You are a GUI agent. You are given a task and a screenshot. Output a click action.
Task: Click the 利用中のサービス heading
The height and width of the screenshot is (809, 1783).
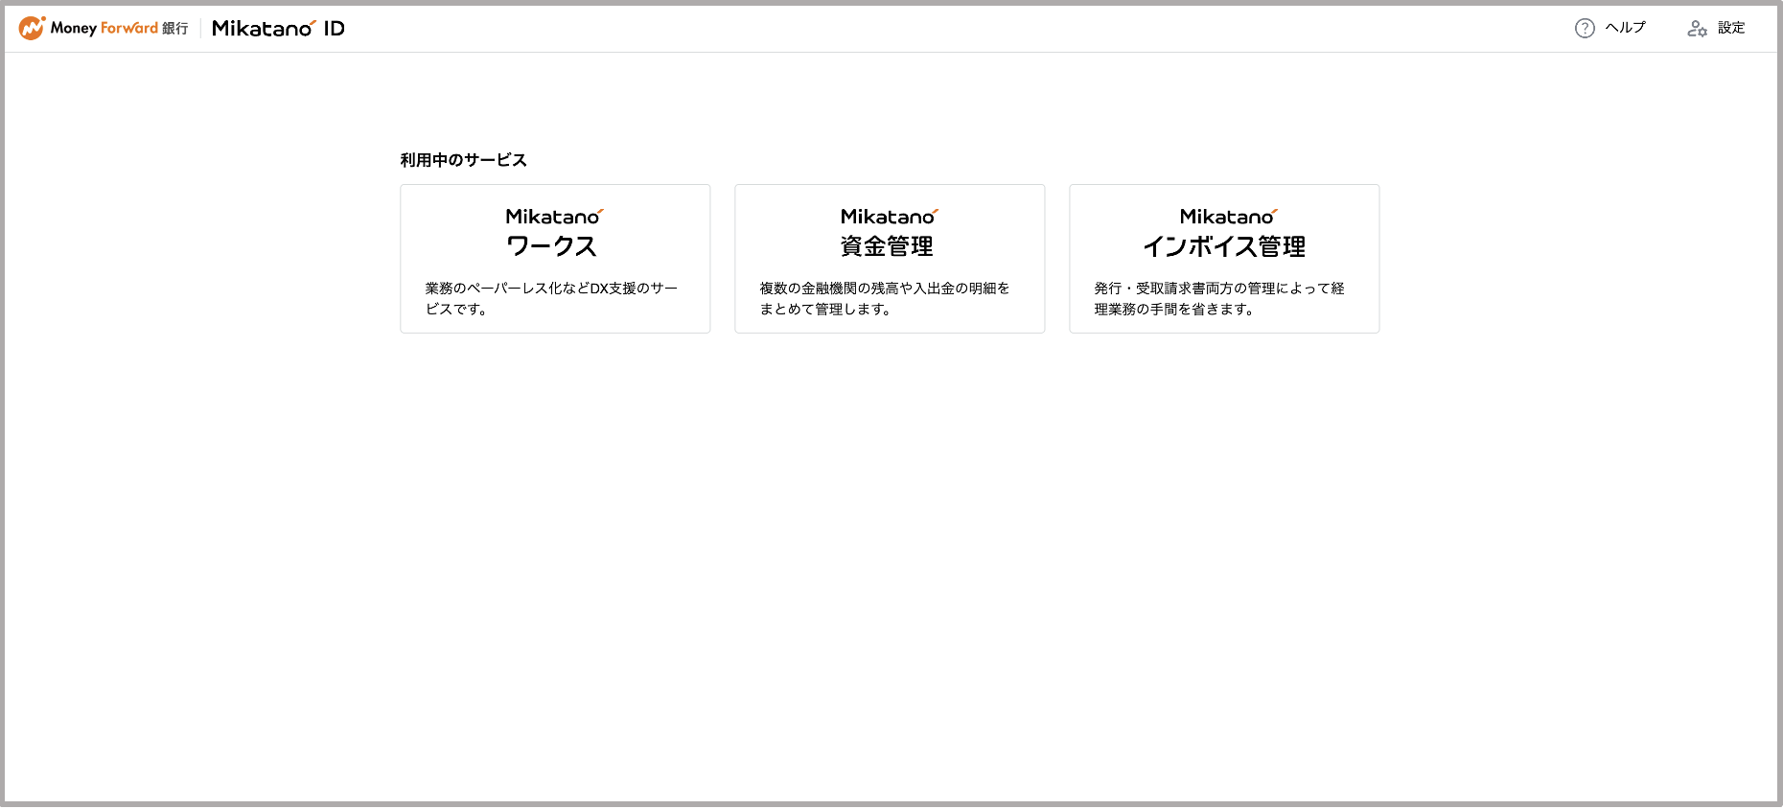[x=464, y=160]
